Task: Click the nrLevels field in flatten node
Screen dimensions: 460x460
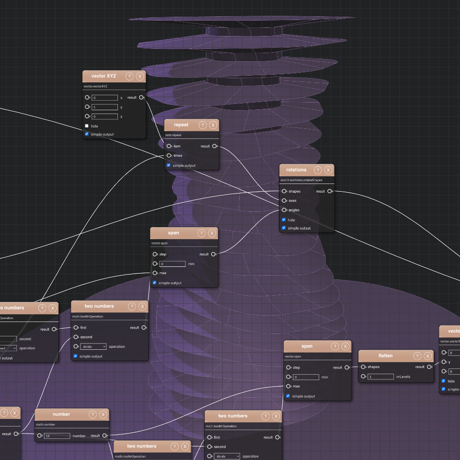Action: pos(380,377)
